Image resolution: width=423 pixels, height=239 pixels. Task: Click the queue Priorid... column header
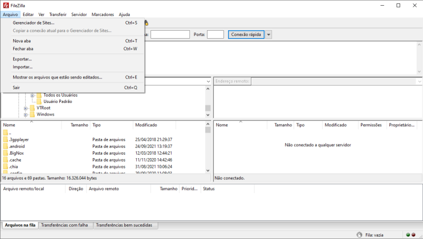(x=190, y=189)
